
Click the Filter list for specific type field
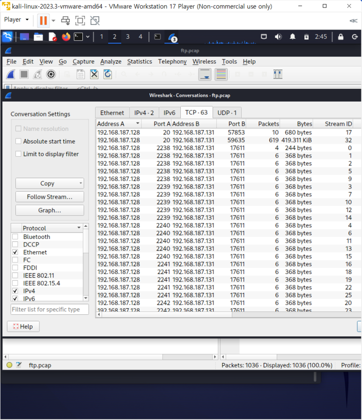(x=50, y=309)
